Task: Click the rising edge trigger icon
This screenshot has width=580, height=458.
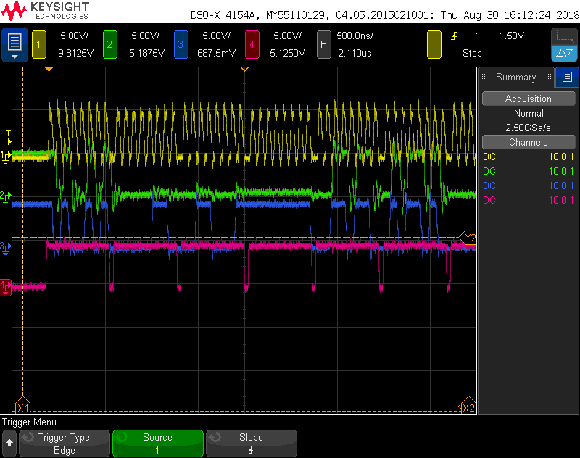Action: (x=455, y=36)
